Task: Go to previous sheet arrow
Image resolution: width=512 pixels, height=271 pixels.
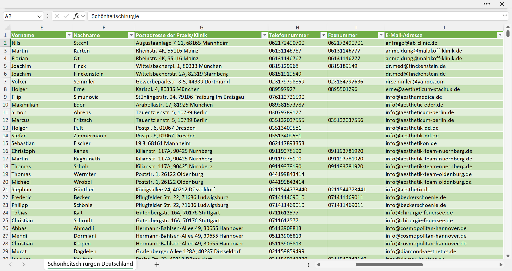Action: (x=11, y=264)
